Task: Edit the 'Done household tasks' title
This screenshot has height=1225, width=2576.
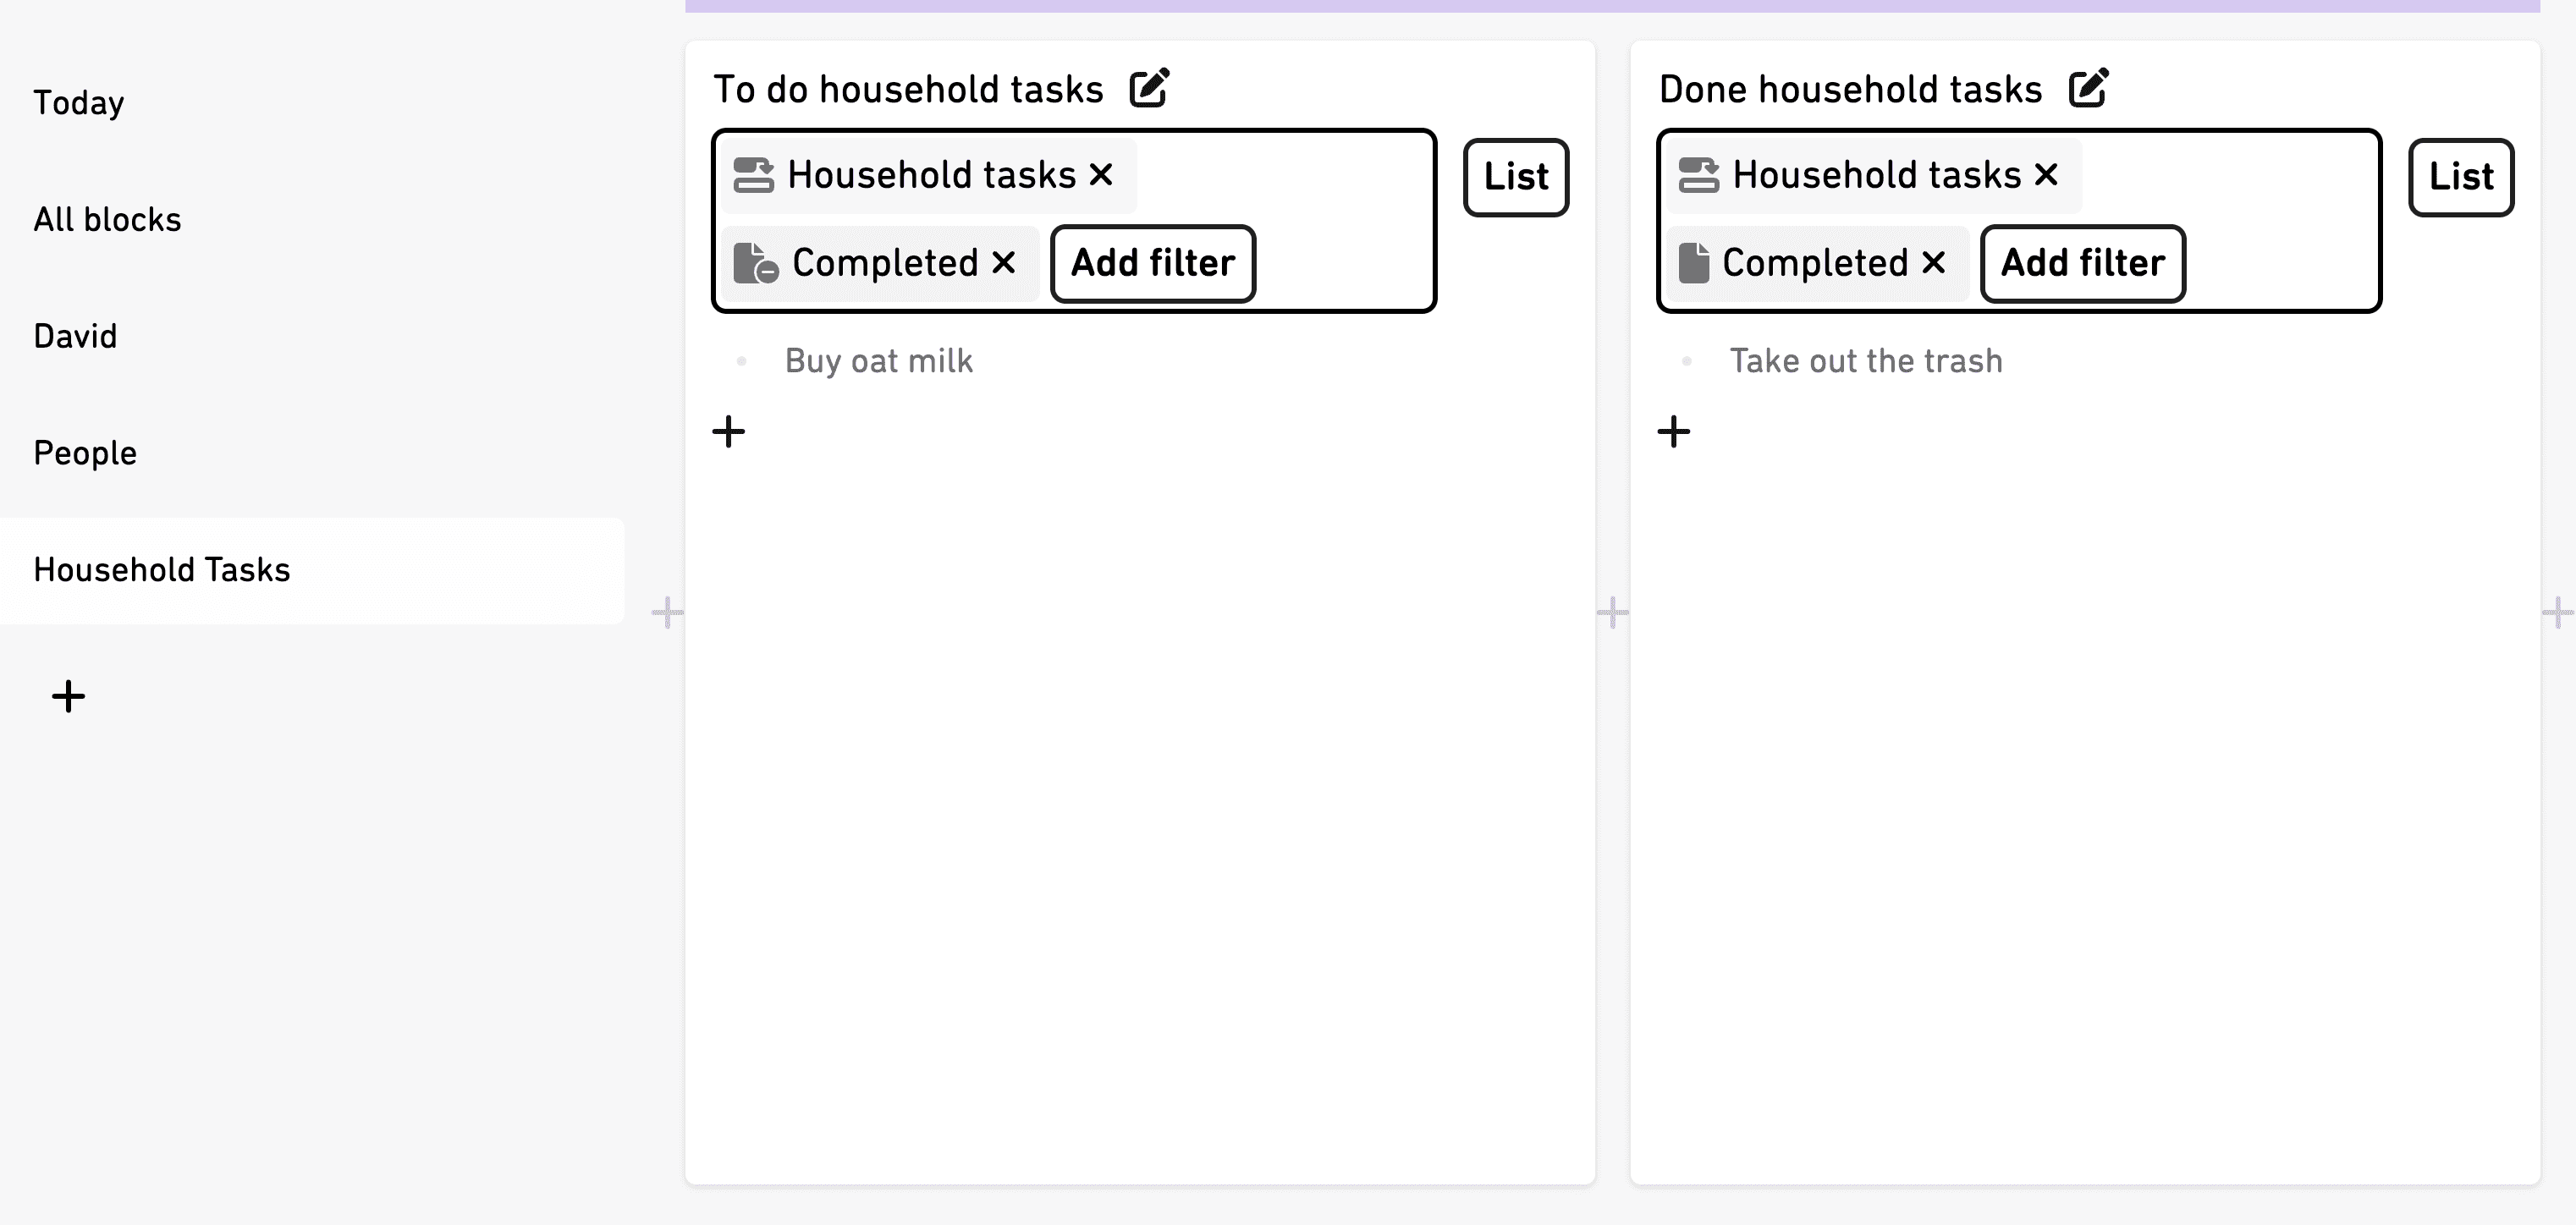Action: click(2088, 88)
